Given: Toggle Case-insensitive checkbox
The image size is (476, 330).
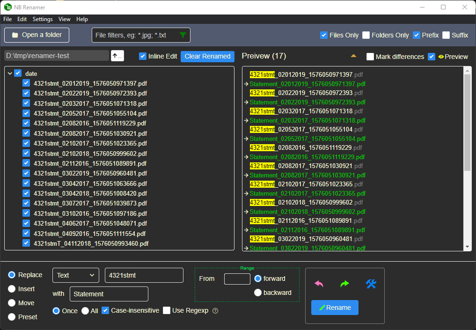Looking at the screenshot, I should coord(105,310).
